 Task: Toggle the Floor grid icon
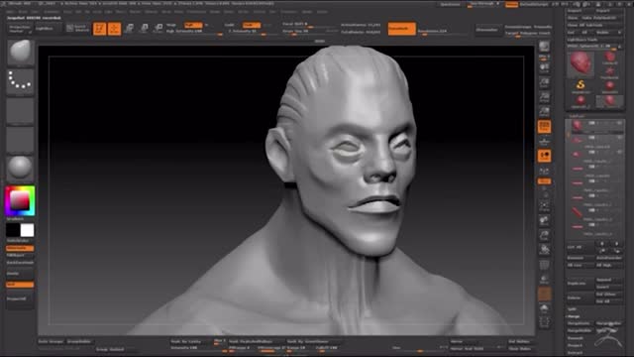pyautogui.click(x=544, y=141)
